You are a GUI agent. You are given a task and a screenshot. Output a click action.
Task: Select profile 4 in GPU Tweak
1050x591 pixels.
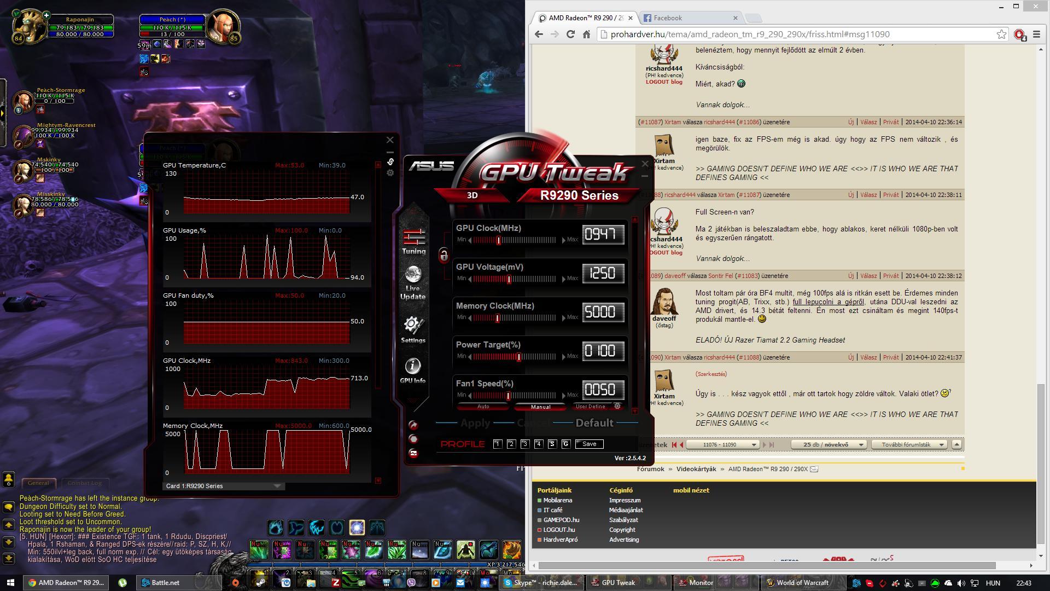(x=539, y=444)
